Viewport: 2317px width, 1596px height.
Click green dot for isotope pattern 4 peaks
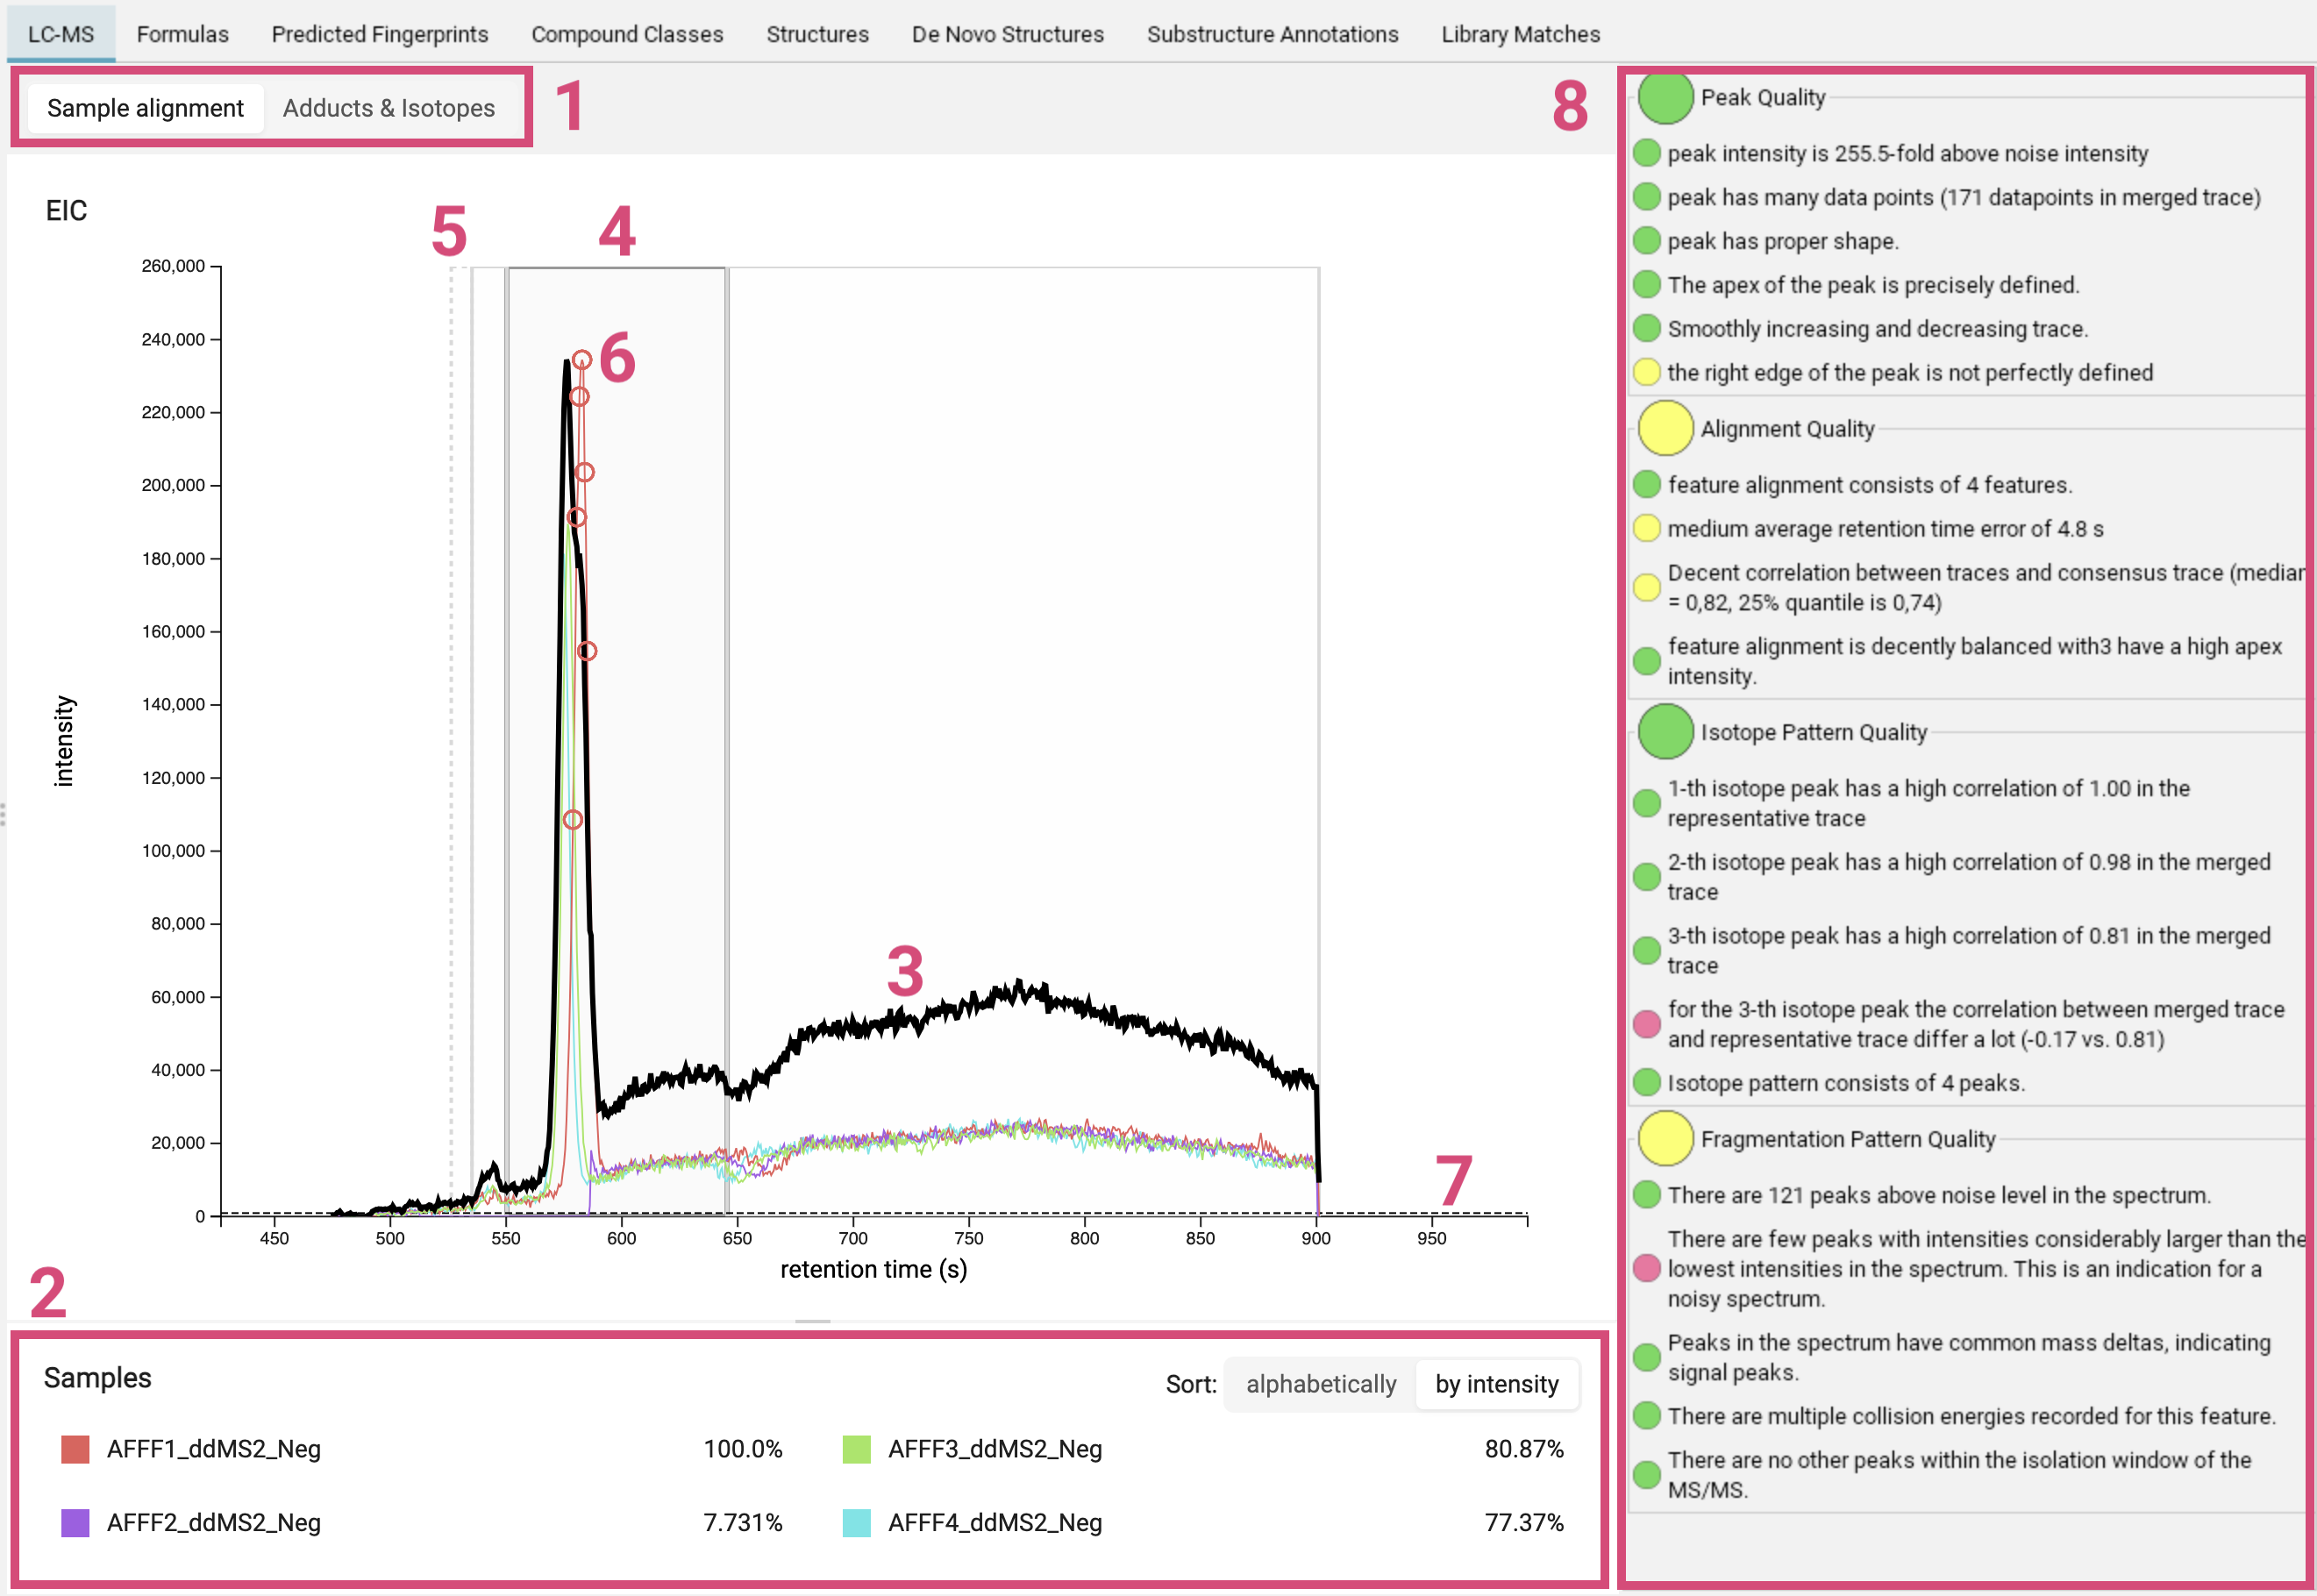click(1646, 1082)
